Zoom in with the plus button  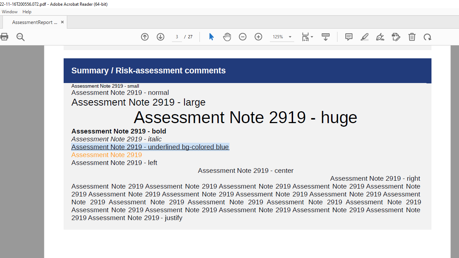pos(258,37)
